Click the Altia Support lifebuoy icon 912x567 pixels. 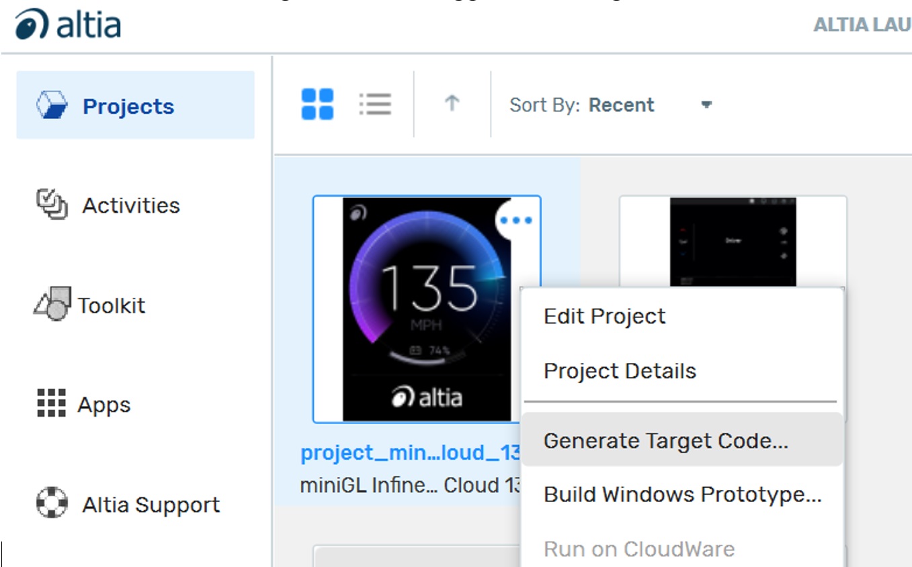click(52, 503)
